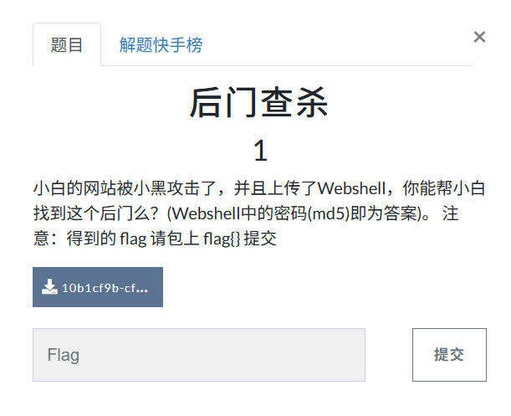Viewport: 511px width, 416px height.
Task: Click the 小白的网站 text at description start
Action: tap(74, 188)
